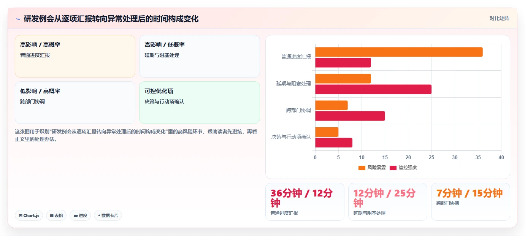Select the orange 跨部门协调 bar at 7

pyautogui.click(x=331, y=105)
